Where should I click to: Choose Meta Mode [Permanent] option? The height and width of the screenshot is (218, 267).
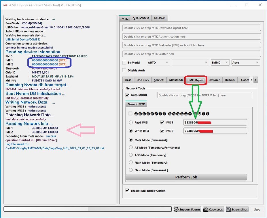[x=130, y=140]
